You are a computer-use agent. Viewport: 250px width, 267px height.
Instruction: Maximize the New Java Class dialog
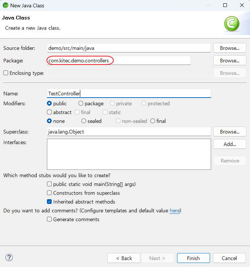pos(225,5)
